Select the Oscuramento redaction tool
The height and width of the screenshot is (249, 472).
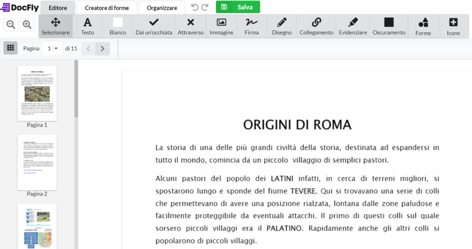[x=389, y=26]
